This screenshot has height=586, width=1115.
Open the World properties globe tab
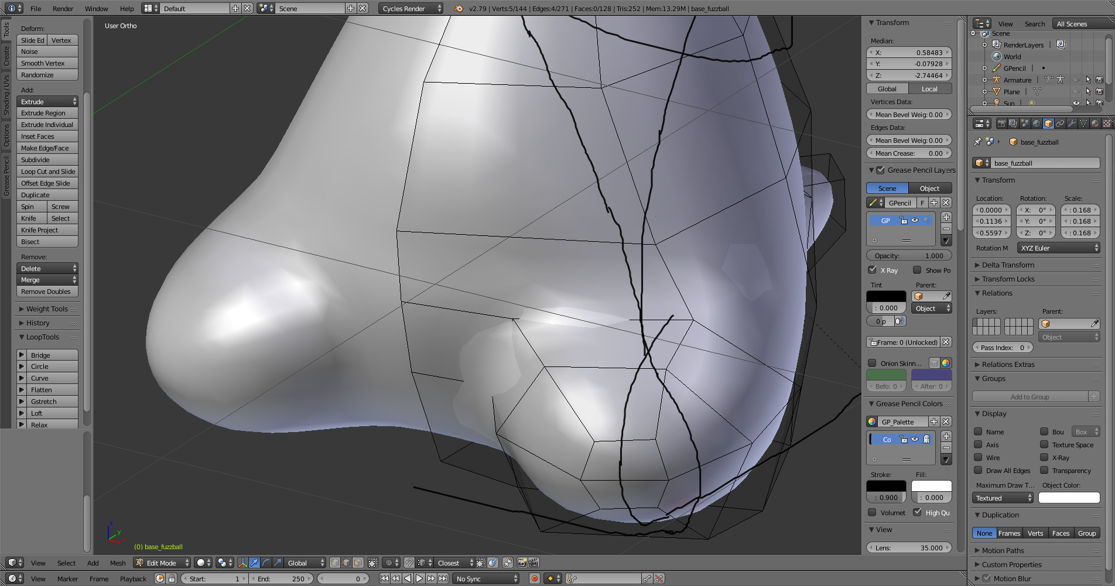pyautogui.click(x=1037, y=124)
